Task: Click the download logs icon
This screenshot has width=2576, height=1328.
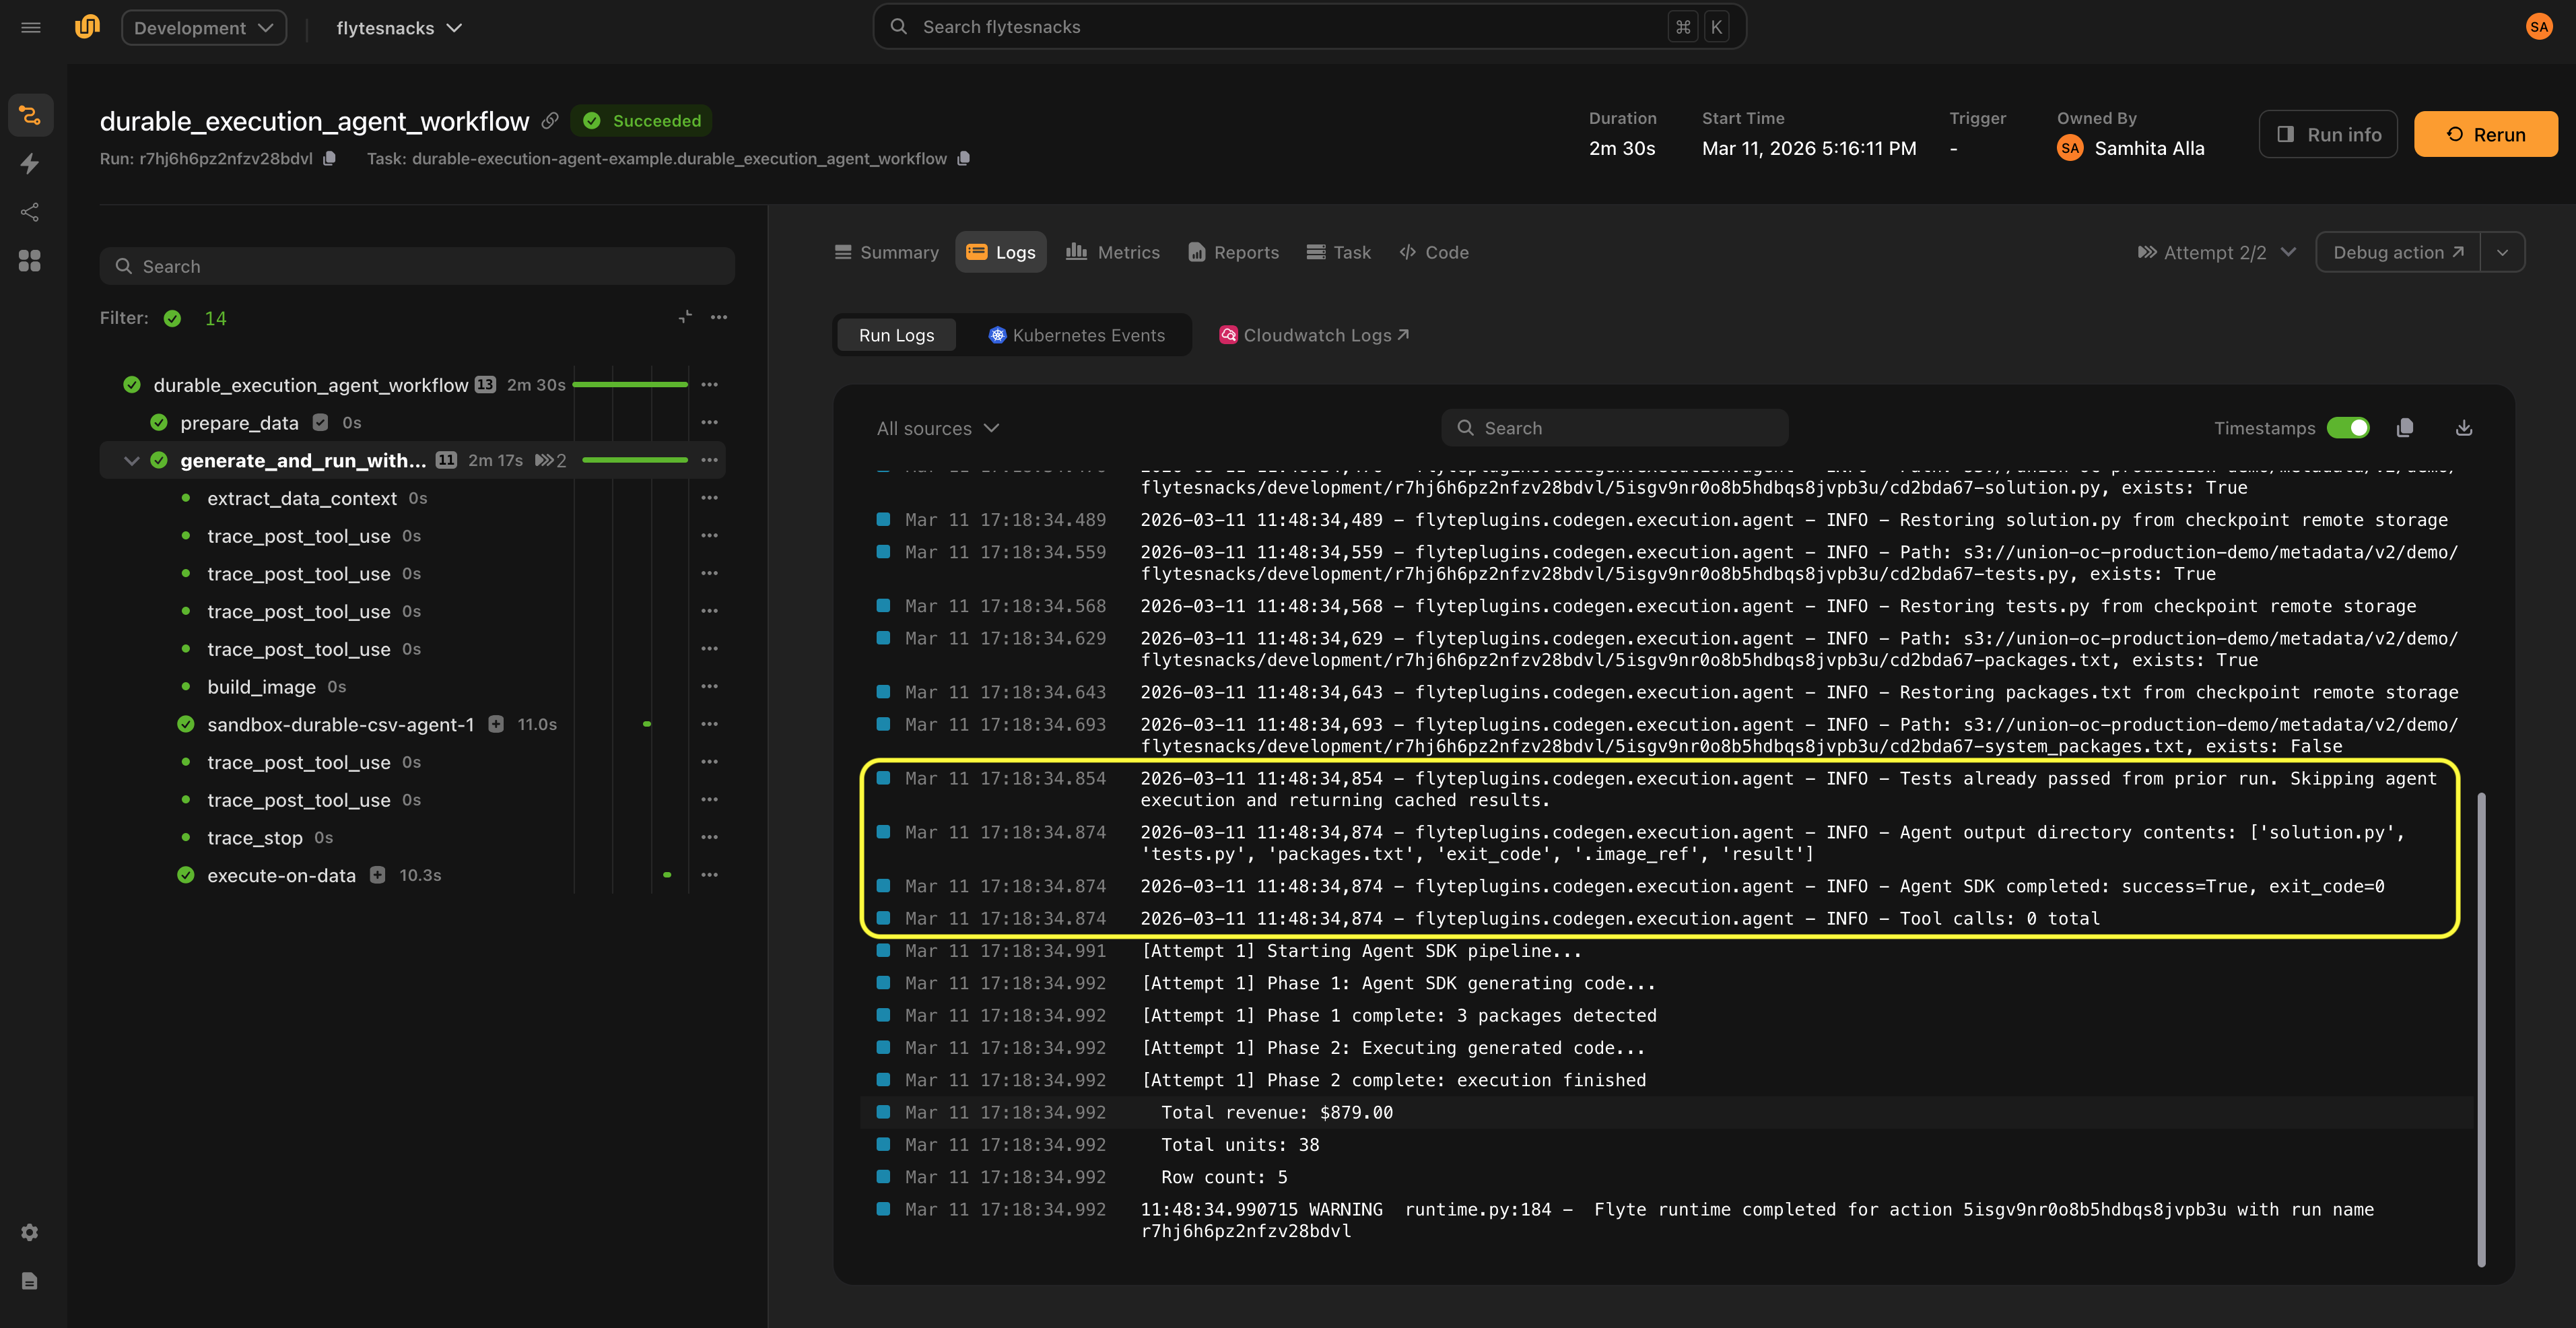Action: [x=2463, y=428]
